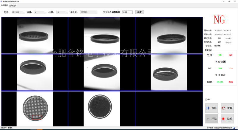Screen dimensions: 238x130
Task: Open the 查询统计 tab
Action: pyautogui.click(x=13, y=5)
